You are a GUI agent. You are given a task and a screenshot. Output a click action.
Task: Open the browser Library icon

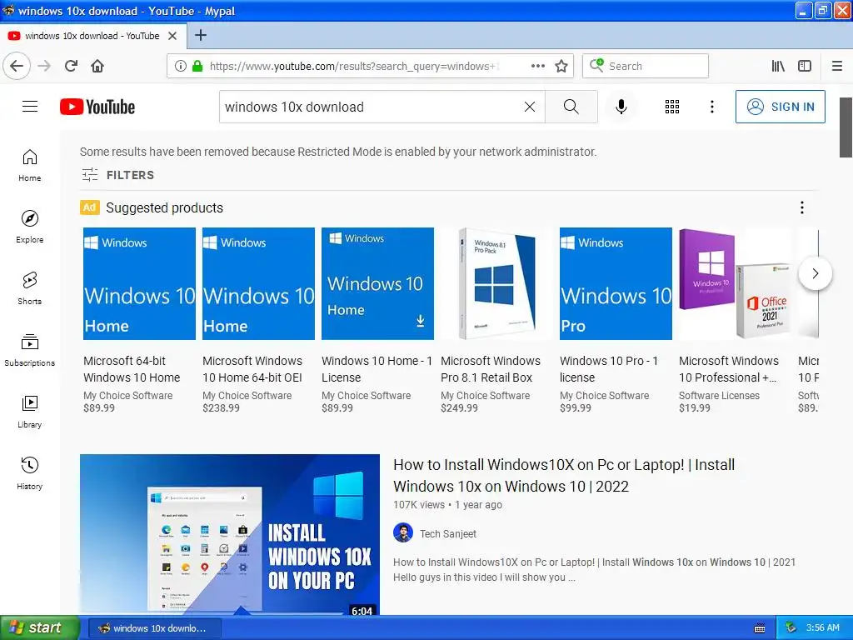[x=778, y=66]
